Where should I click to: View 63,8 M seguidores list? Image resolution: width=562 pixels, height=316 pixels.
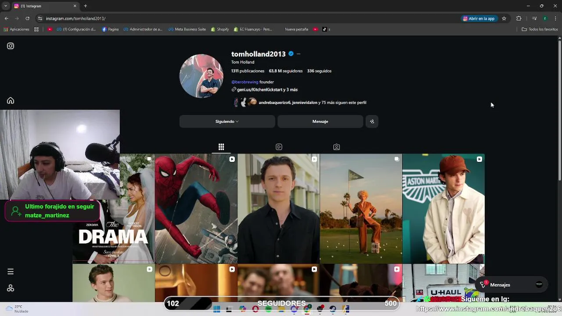(286, 71)
